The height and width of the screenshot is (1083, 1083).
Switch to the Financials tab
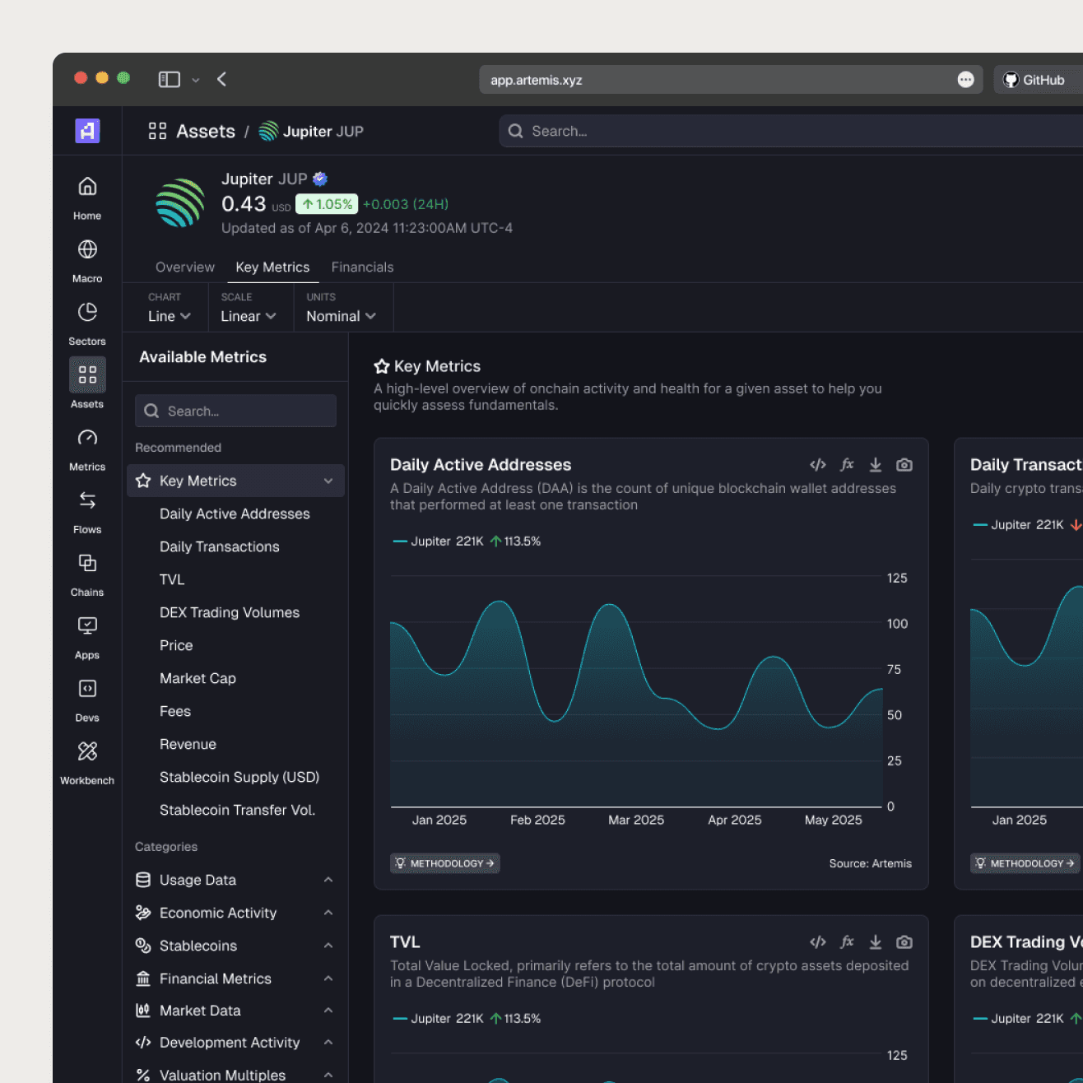coord(362,267)
